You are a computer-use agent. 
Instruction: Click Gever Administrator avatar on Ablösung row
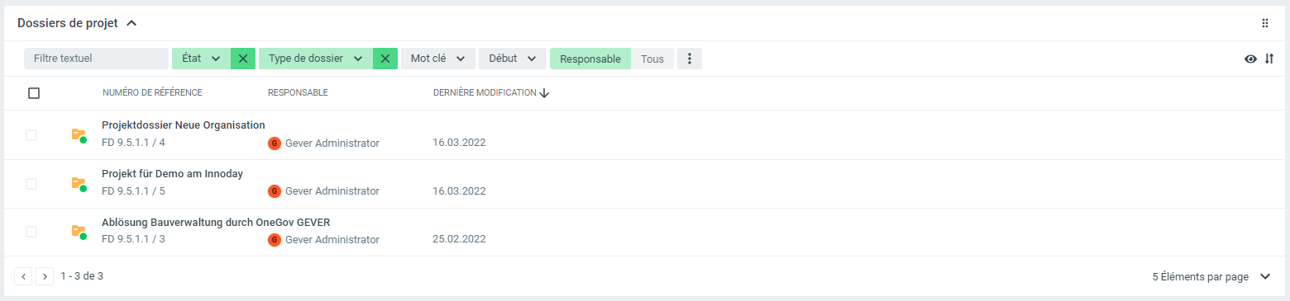275,240
